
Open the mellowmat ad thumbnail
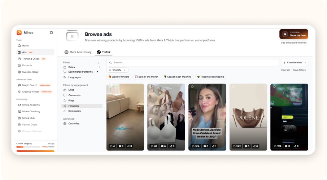pyautogui.click(x=125, y=117)
